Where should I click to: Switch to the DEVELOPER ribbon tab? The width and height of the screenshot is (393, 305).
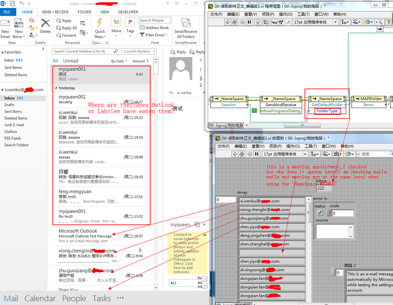tap(128, 12)
